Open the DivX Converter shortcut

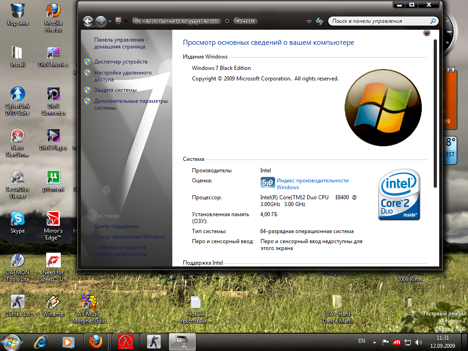[x=53, y=101]
